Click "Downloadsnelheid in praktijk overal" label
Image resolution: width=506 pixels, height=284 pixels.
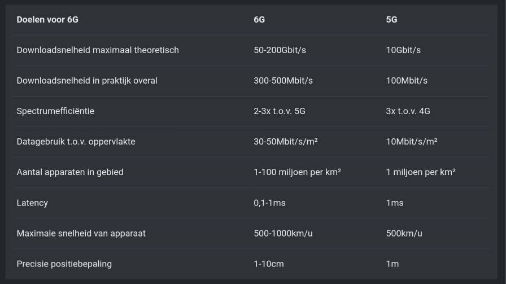[x=87, y=81]
